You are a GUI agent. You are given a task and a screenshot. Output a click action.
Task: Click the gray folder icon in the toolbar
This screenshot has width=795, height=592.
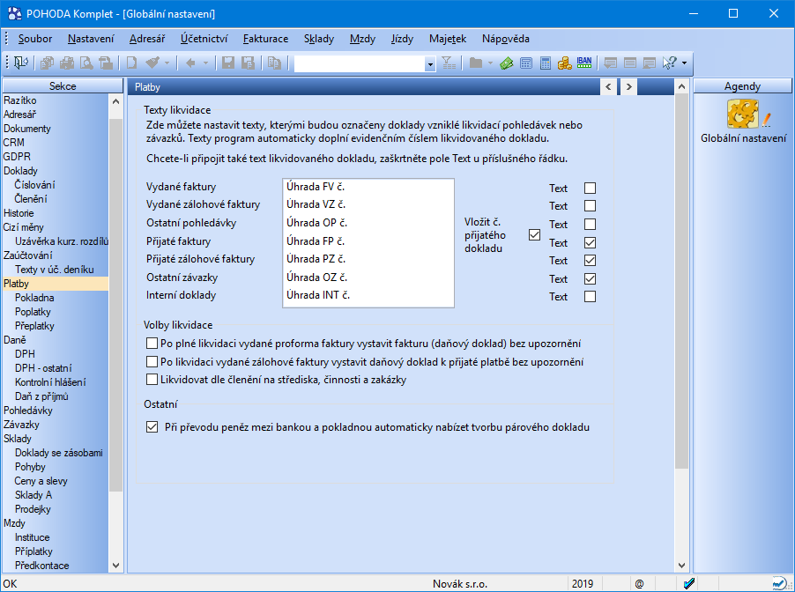click(476, 63)
